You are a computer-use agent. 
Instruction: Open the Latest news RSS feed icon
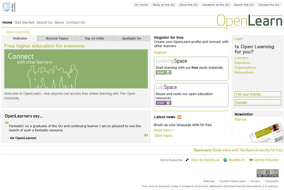(179, 117)
